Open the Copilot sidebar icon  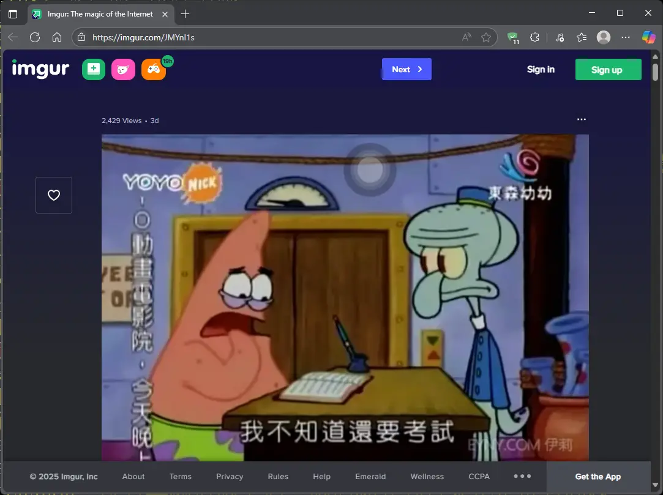click(648, 37)
